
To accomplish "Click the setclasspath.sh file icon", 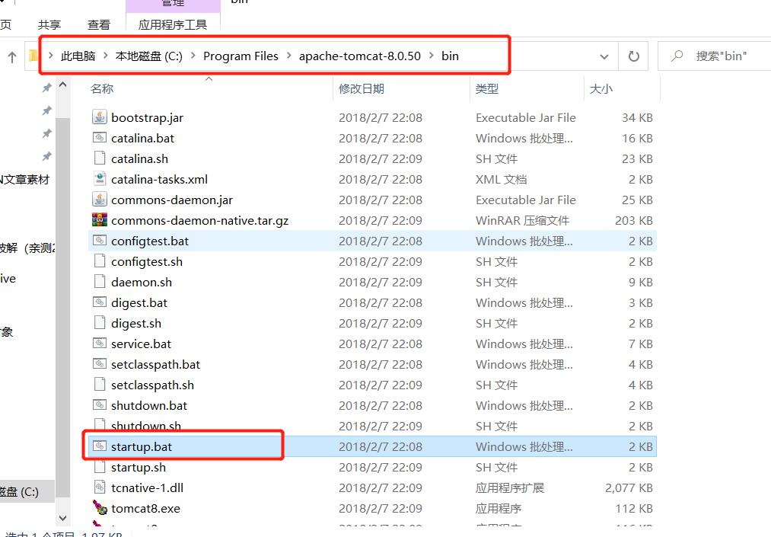I will click(x=100, y=385).
